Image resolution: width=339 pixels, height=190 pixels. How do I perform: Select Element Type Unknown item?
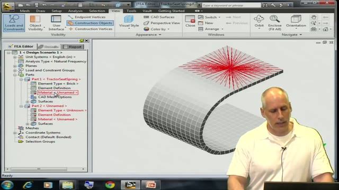(62, 110)
